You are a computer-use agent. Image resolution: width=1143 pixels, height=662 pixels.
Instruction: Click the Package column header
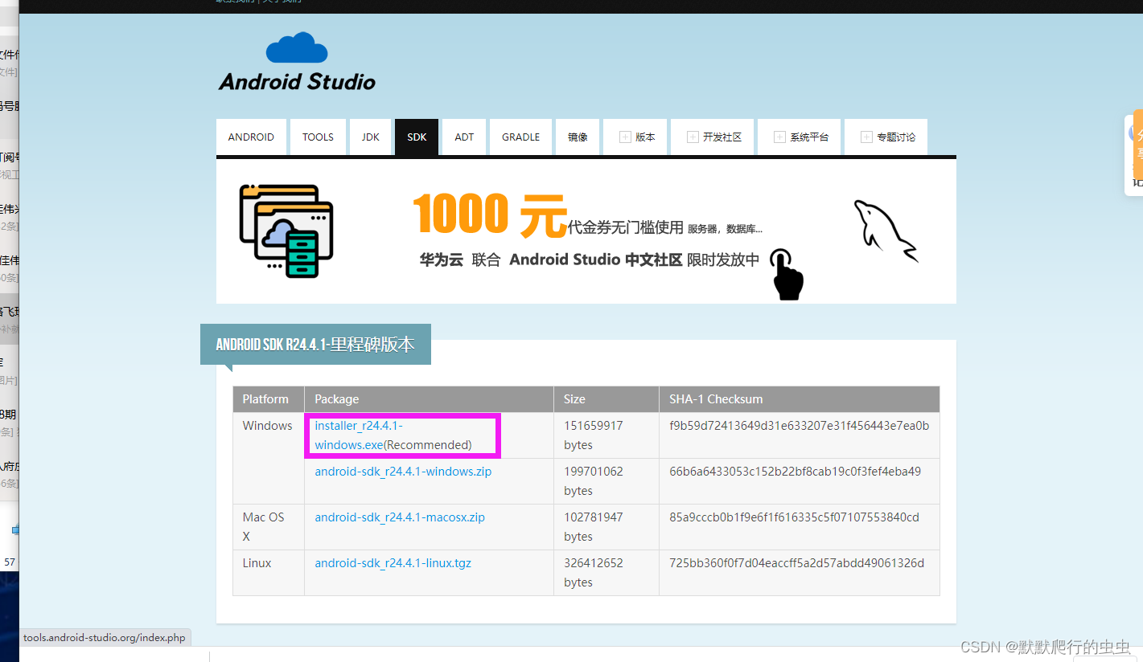tap(429, 399)
